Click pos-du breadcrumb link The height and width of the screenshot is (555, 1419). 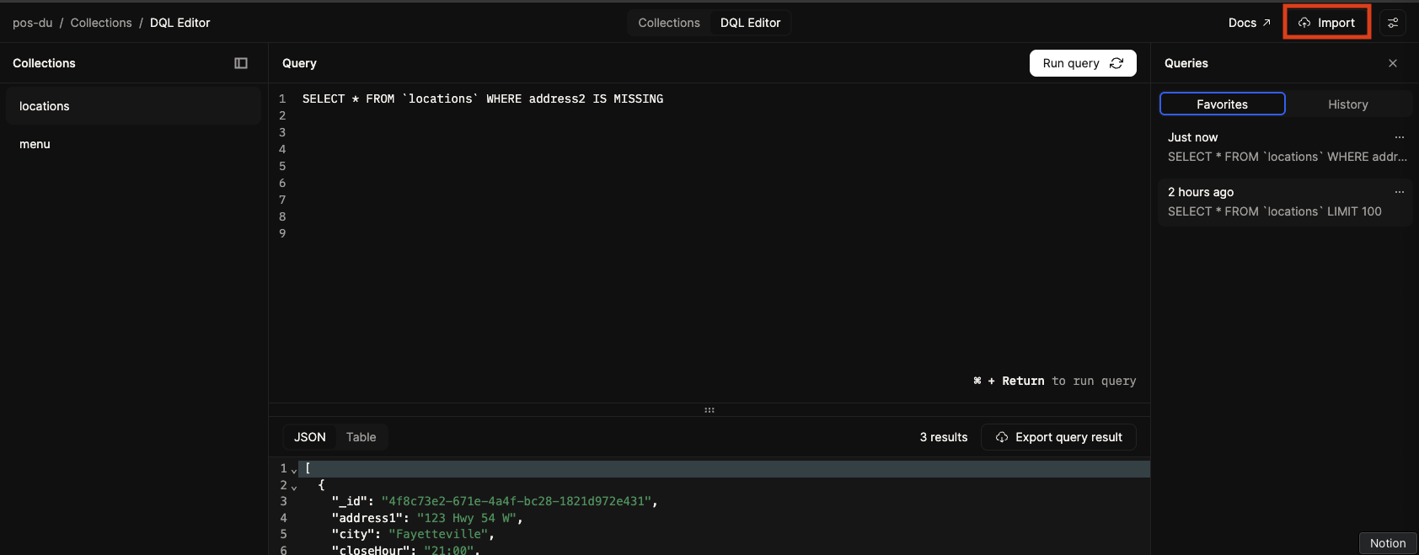click(x=32, y=23)
